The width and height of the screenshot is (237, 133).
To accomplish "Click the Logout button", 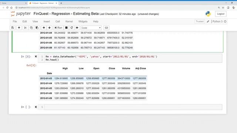I will (221, 14).
